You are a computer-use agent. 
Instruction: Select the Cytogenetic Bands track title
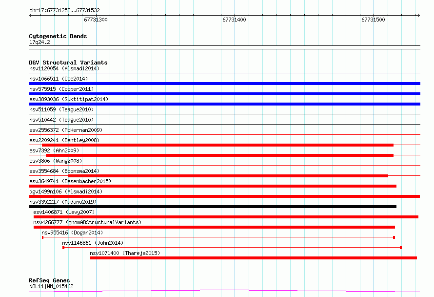(x=58, y=36)
